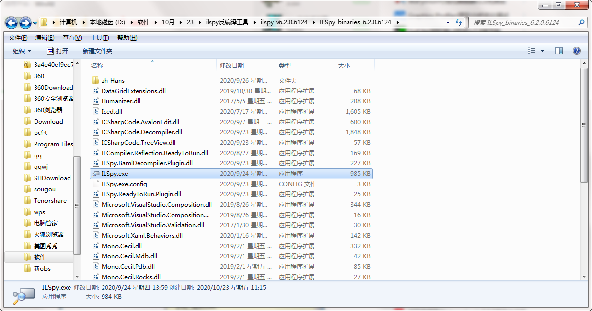
Task: Click the Open toolbar button icon
Action: point(50,51)
